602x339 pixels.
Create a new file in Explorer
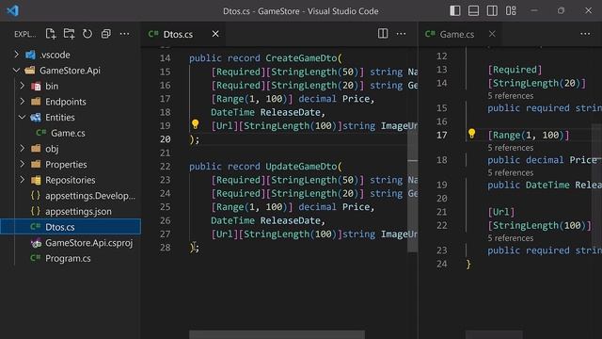(51, 34)
